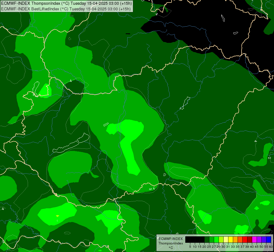Screen dimensions: 274x252
Task: Pick the orange 33–35 legend swatch
Action: tap(235, 239)
